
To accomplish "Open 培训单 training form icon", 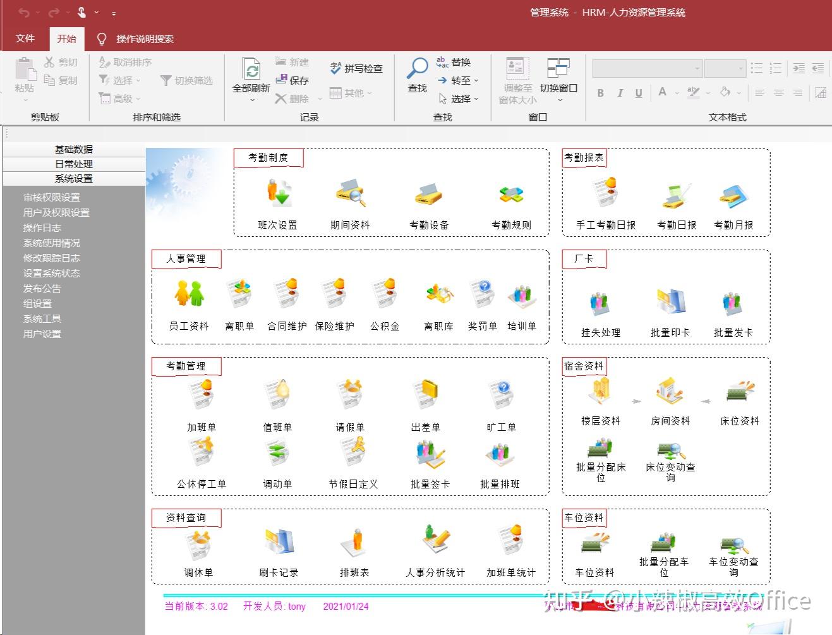I will tap(522, 296).
